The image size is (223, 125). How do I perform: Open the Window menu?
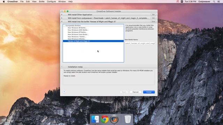(x=62, y=1)
